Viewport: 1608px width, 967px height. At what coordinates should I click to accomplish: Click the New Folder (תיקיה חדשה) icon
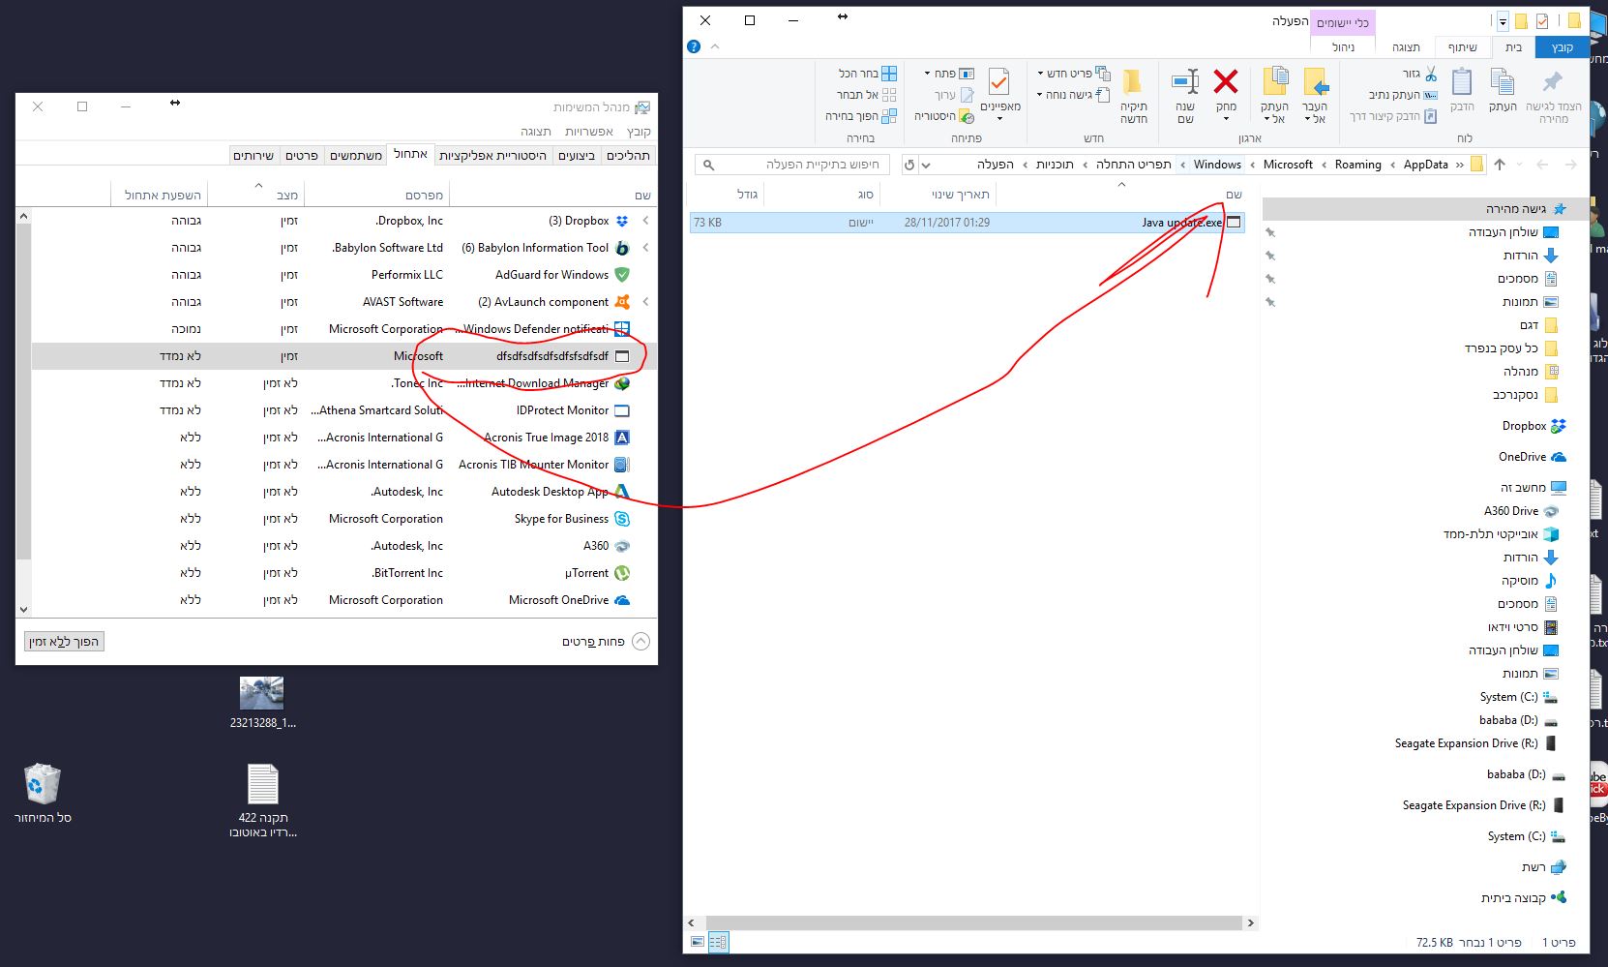(x=1133, y=82)
